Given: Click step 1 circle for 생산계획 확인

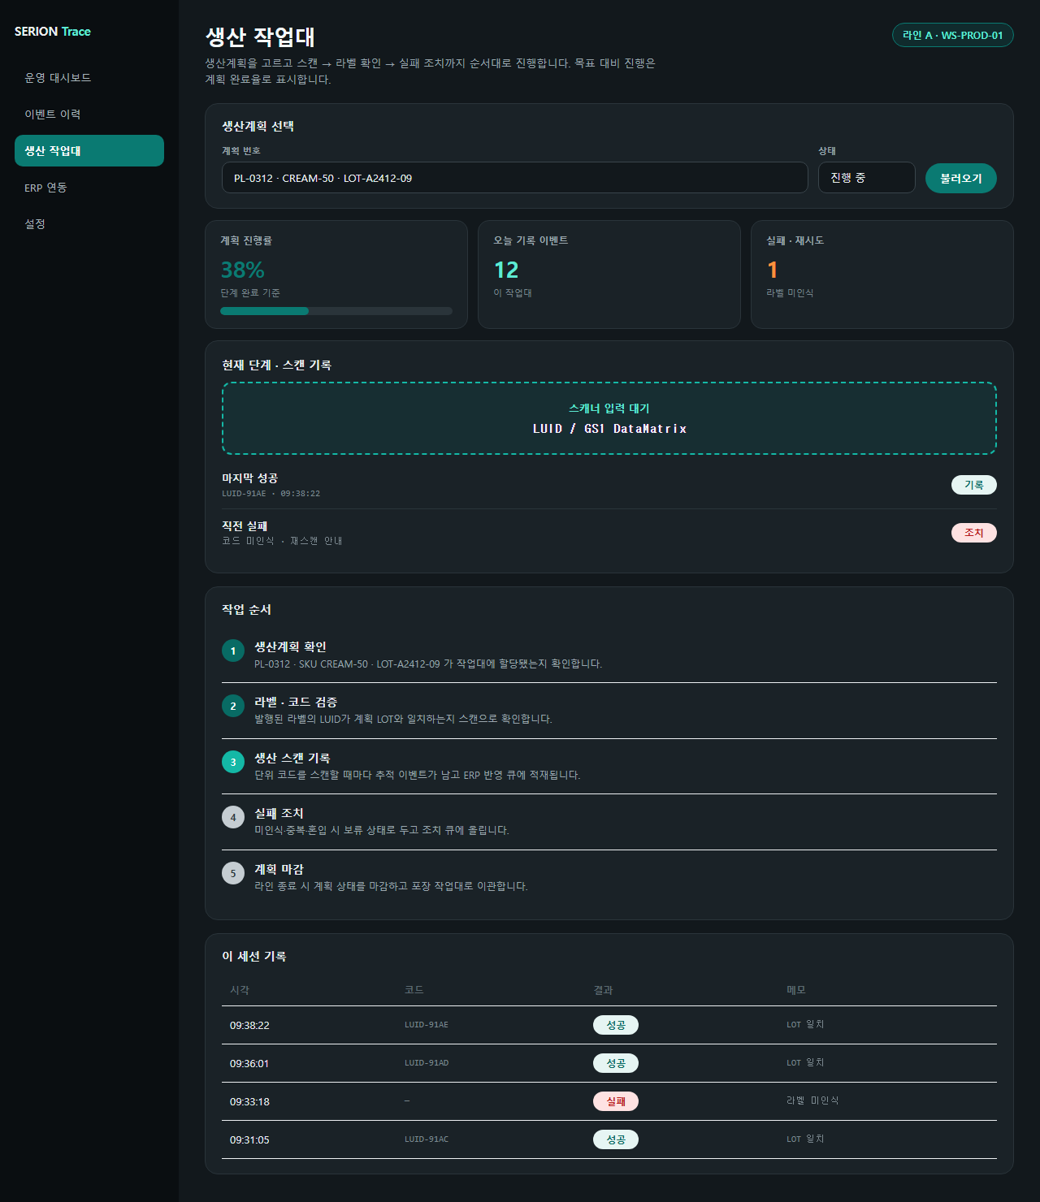Looking at the screenshot, I should coord(233,651).
